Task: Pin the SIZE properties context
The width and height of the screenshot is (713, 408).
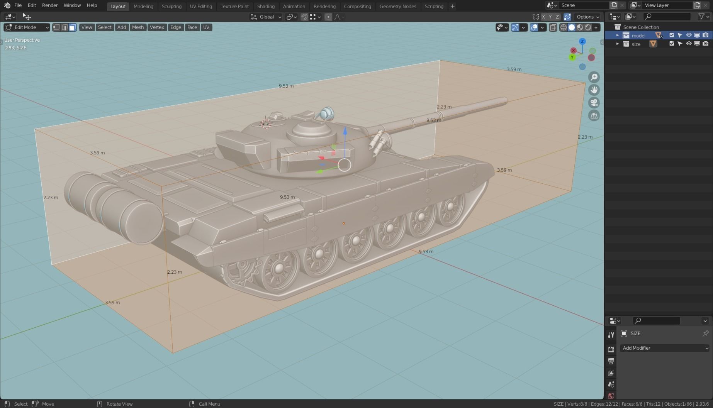Action: coord(706,333)
